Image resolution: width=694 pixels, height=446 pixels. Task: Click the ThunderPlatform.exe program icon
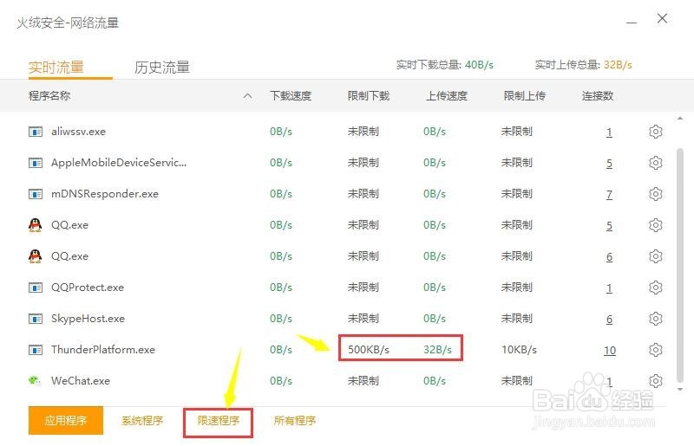coord(36,350)
